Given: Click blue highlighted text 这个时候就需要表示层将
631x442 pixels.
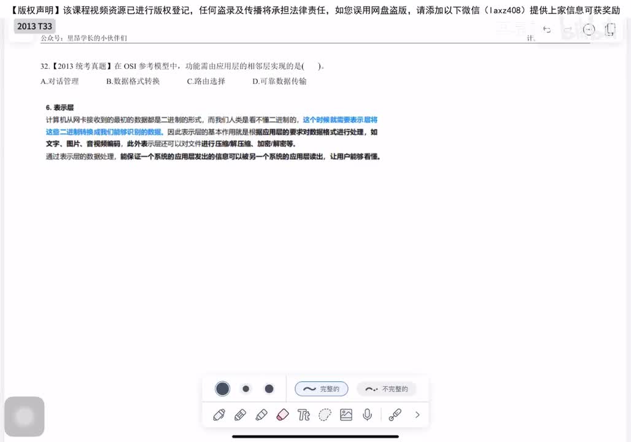Looking at the screenshot, I should [x=340, y=120].
